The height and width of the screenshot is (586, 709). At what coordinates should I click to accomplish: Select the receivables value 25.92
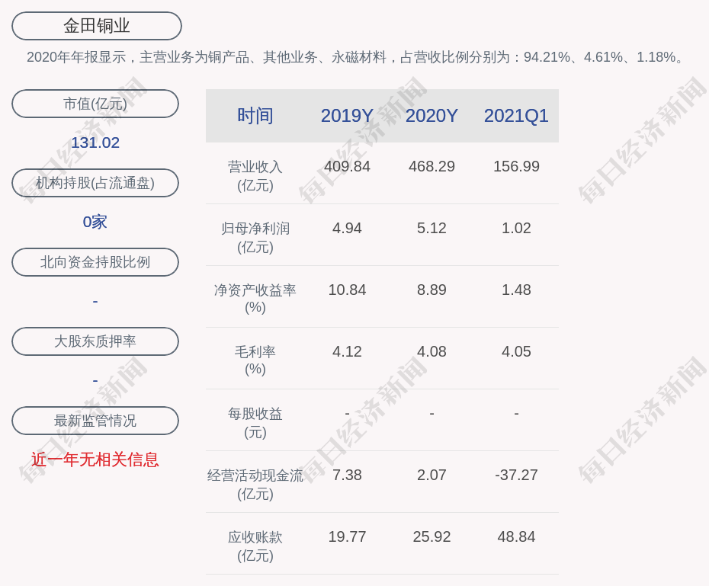pos(431,536)
